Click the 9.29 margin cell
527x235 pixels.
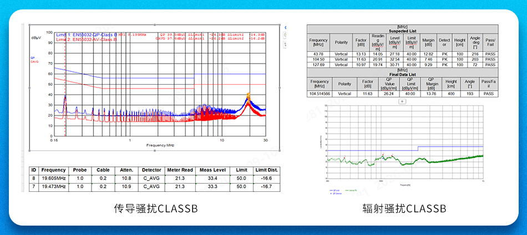click(x=428, y=65)
